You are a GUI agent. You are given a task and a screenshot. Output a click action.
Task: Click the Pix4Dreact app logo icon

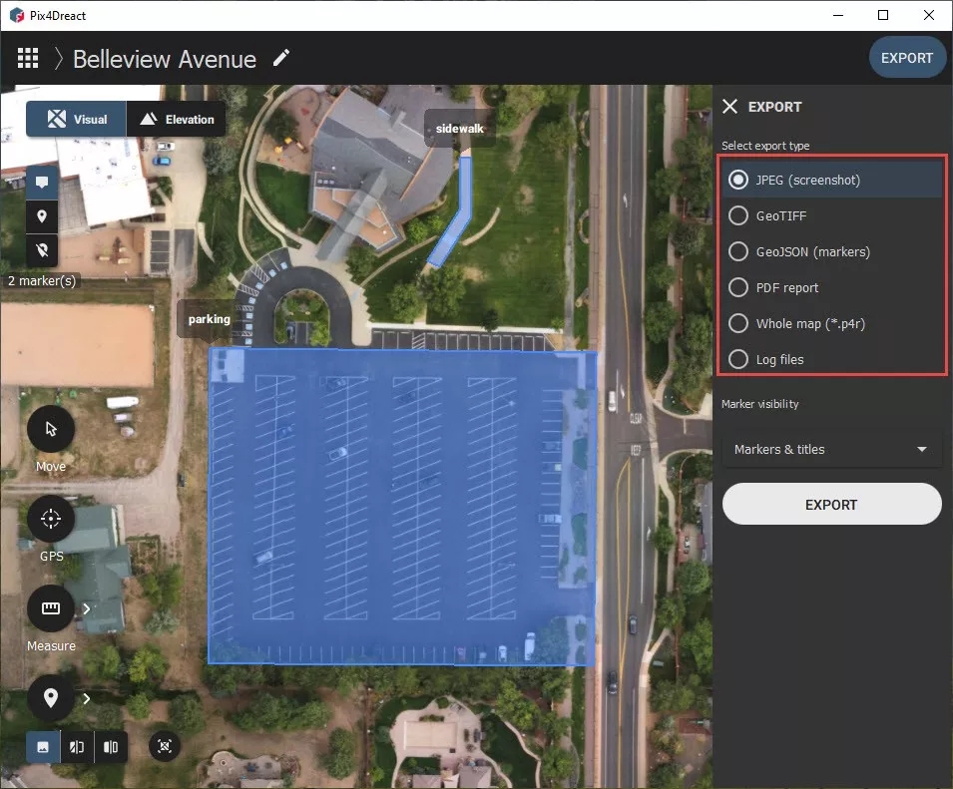(17, 15)
